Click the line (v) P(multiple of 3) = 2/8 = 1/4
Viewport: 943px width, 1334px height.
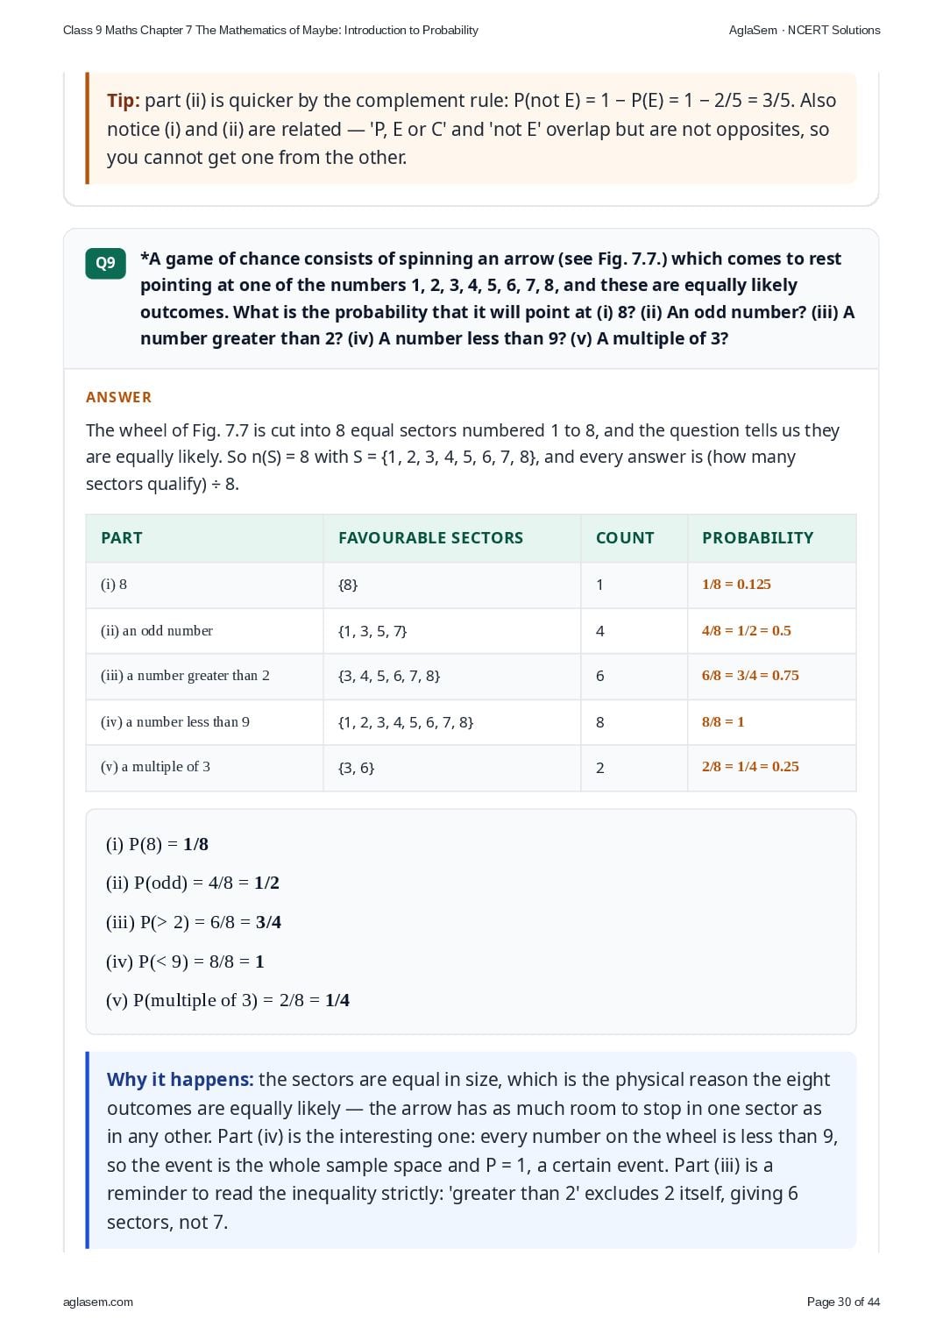point(228,1000)
